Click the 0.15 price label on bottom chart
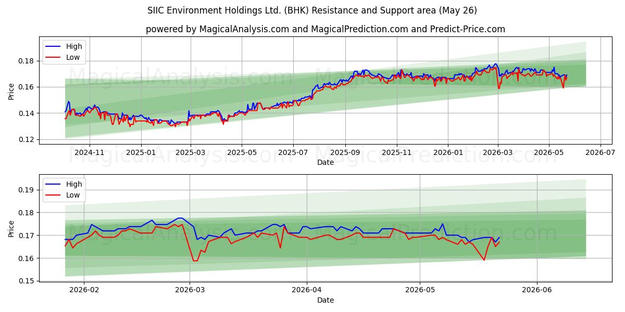625x312 pixels. click(27, 281)
